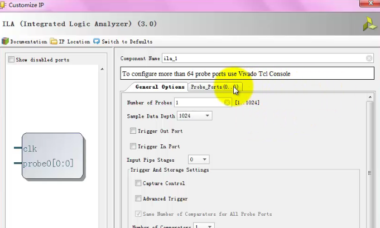Click the Trigger And Storage Settings label
This screenshot has height=228, width=380.
tap(170, 170)
